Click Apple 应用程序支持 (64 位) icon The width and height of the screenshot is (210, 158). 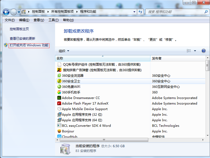[x=59, y=120]
